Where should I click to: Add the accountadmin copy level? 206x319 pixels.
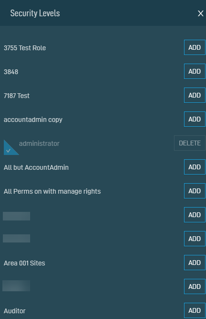[x=195, y=119]
